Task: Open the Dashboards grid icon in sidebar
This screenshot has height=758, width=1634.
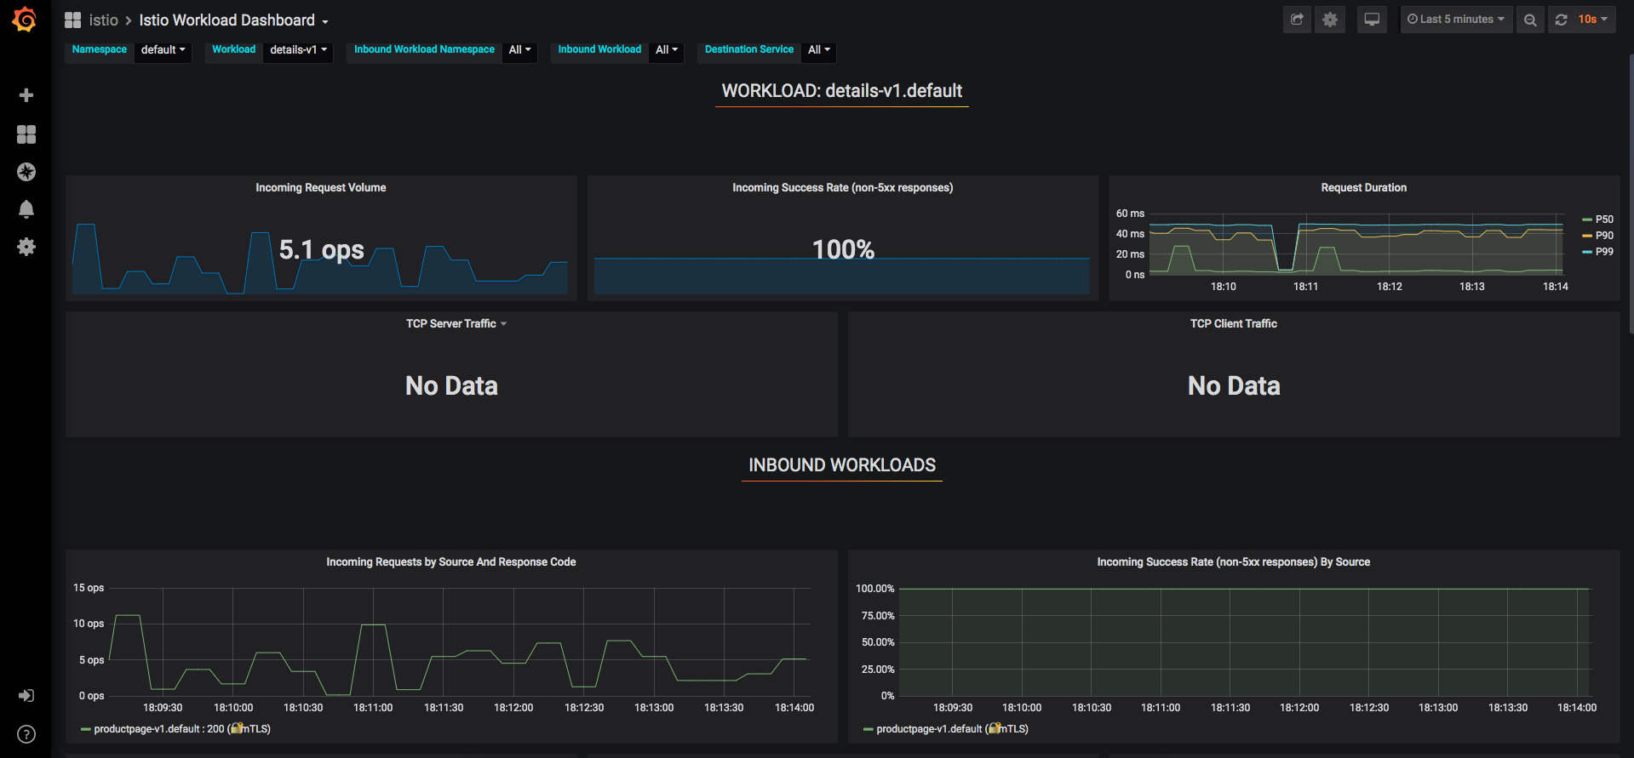Action: [26, 134]
